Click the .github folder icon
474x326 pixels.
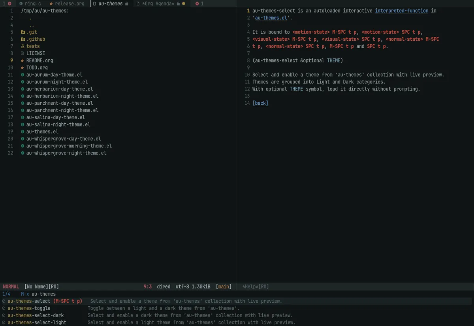point(23,39)
